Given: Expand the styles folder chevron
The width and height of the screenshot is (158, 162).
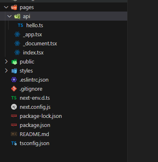Looking at the screenshot, I should tap(6, 70).
